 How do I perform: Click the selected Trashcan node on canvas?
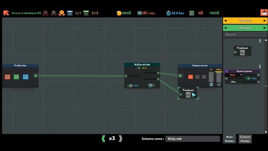coord(188,93)
